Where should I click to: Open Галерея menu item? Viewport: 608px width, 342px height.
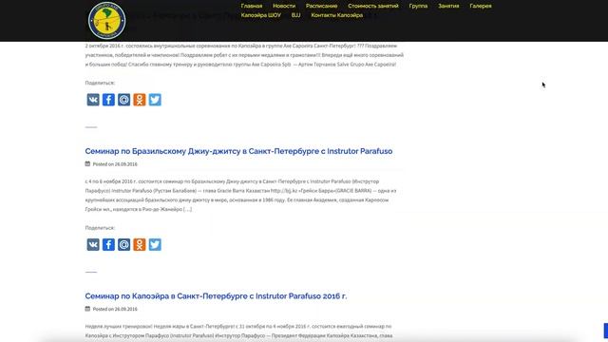(481, 6)
